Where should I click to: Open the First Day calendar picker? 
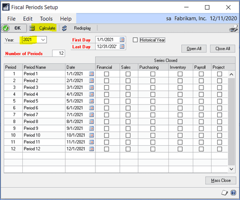[x=122, y=40]
